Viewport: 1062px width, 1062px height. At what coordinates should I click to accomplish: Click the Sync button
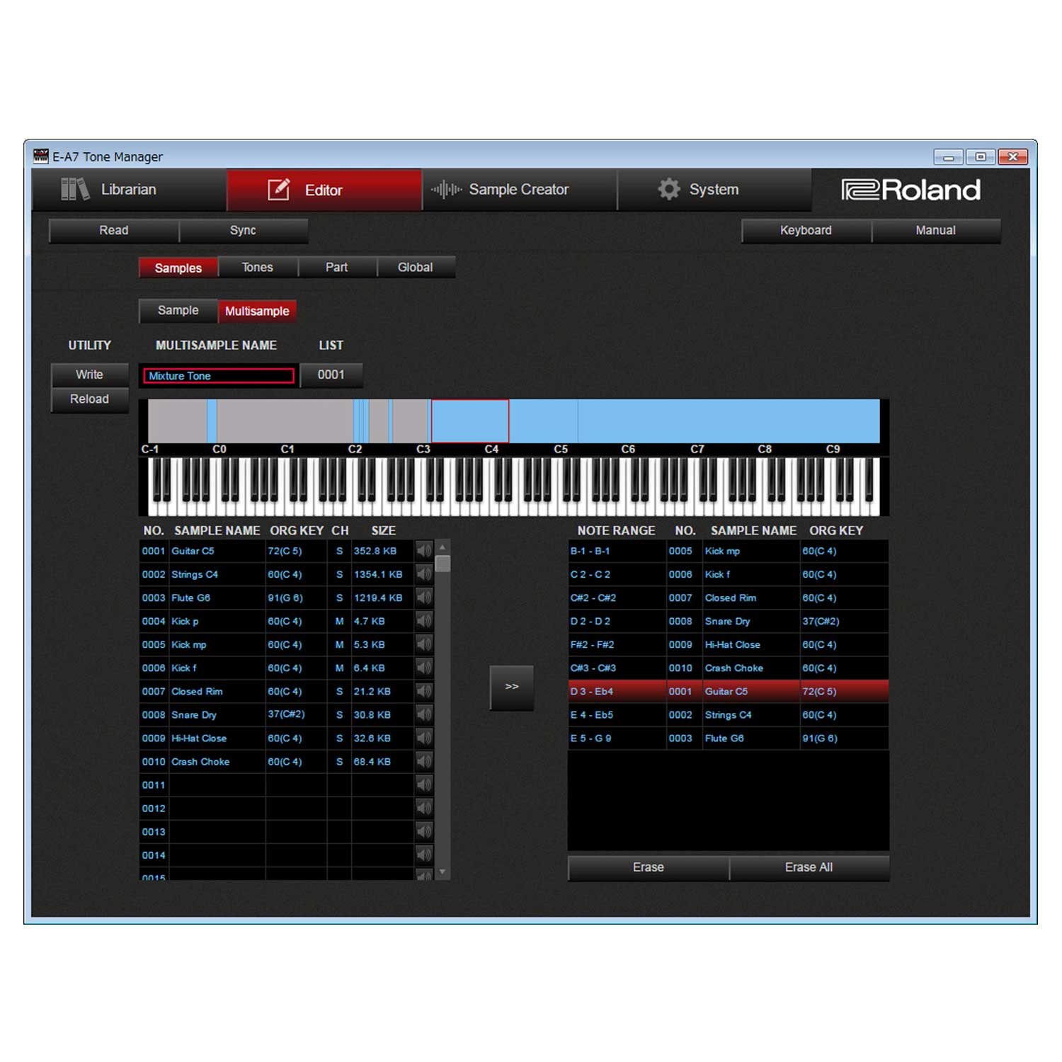click(244, 231)
